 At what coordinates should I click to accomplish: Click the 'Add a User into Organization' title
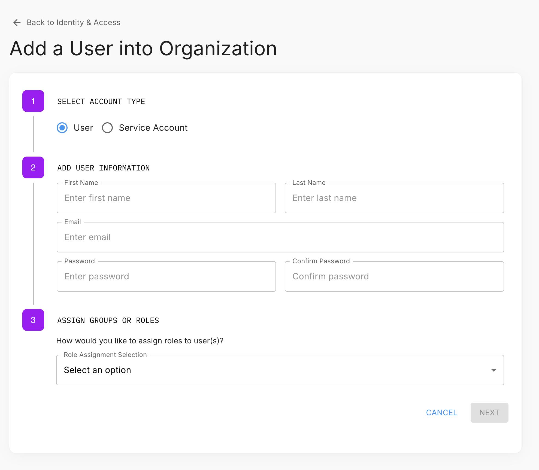[x=143, y=48]
